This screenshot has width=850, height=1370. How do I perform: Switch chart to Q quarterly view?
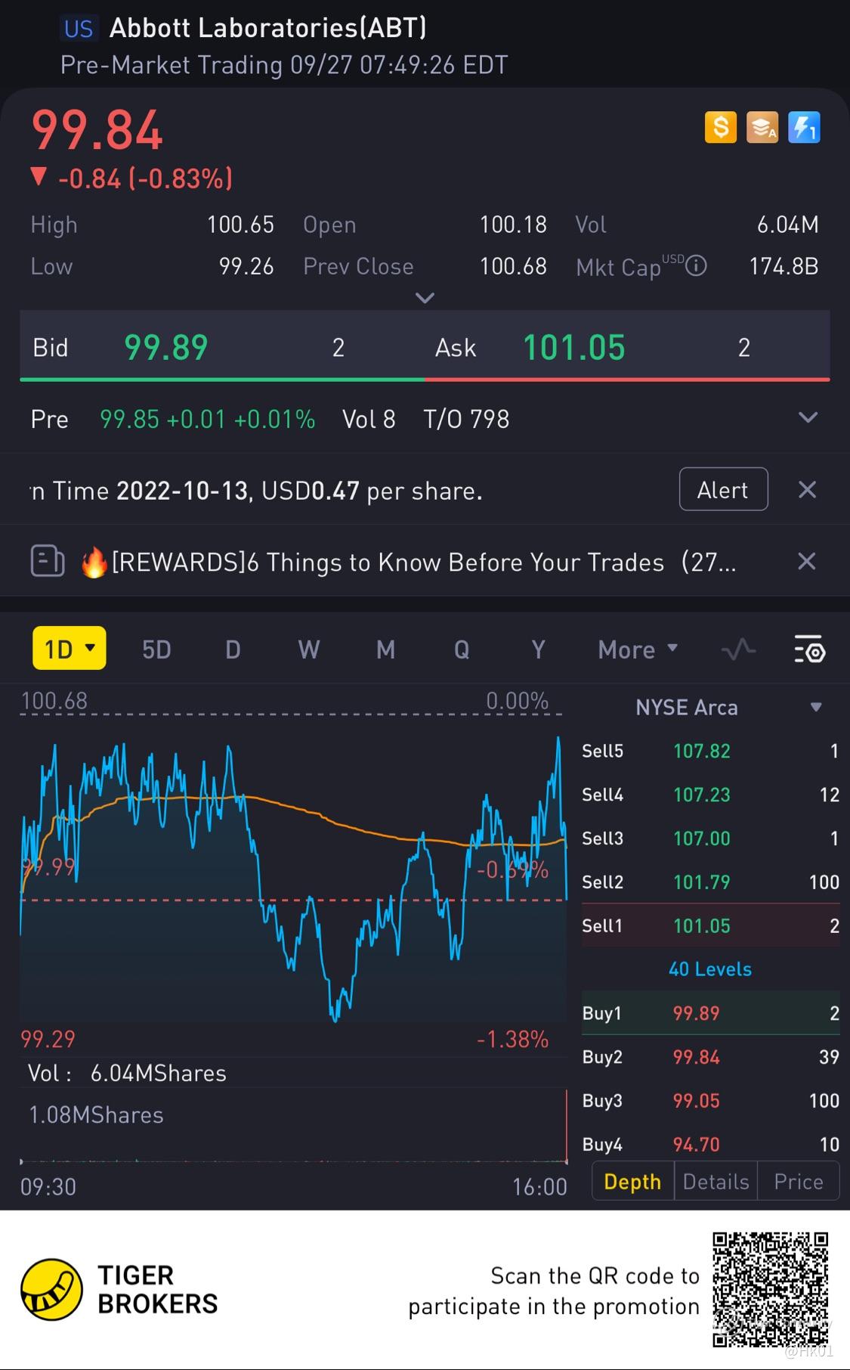pos(462,649)
